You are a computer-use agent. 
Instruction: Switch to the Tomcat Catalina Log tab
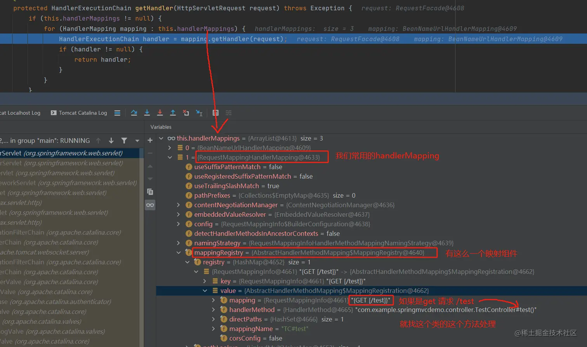point(80,113)
